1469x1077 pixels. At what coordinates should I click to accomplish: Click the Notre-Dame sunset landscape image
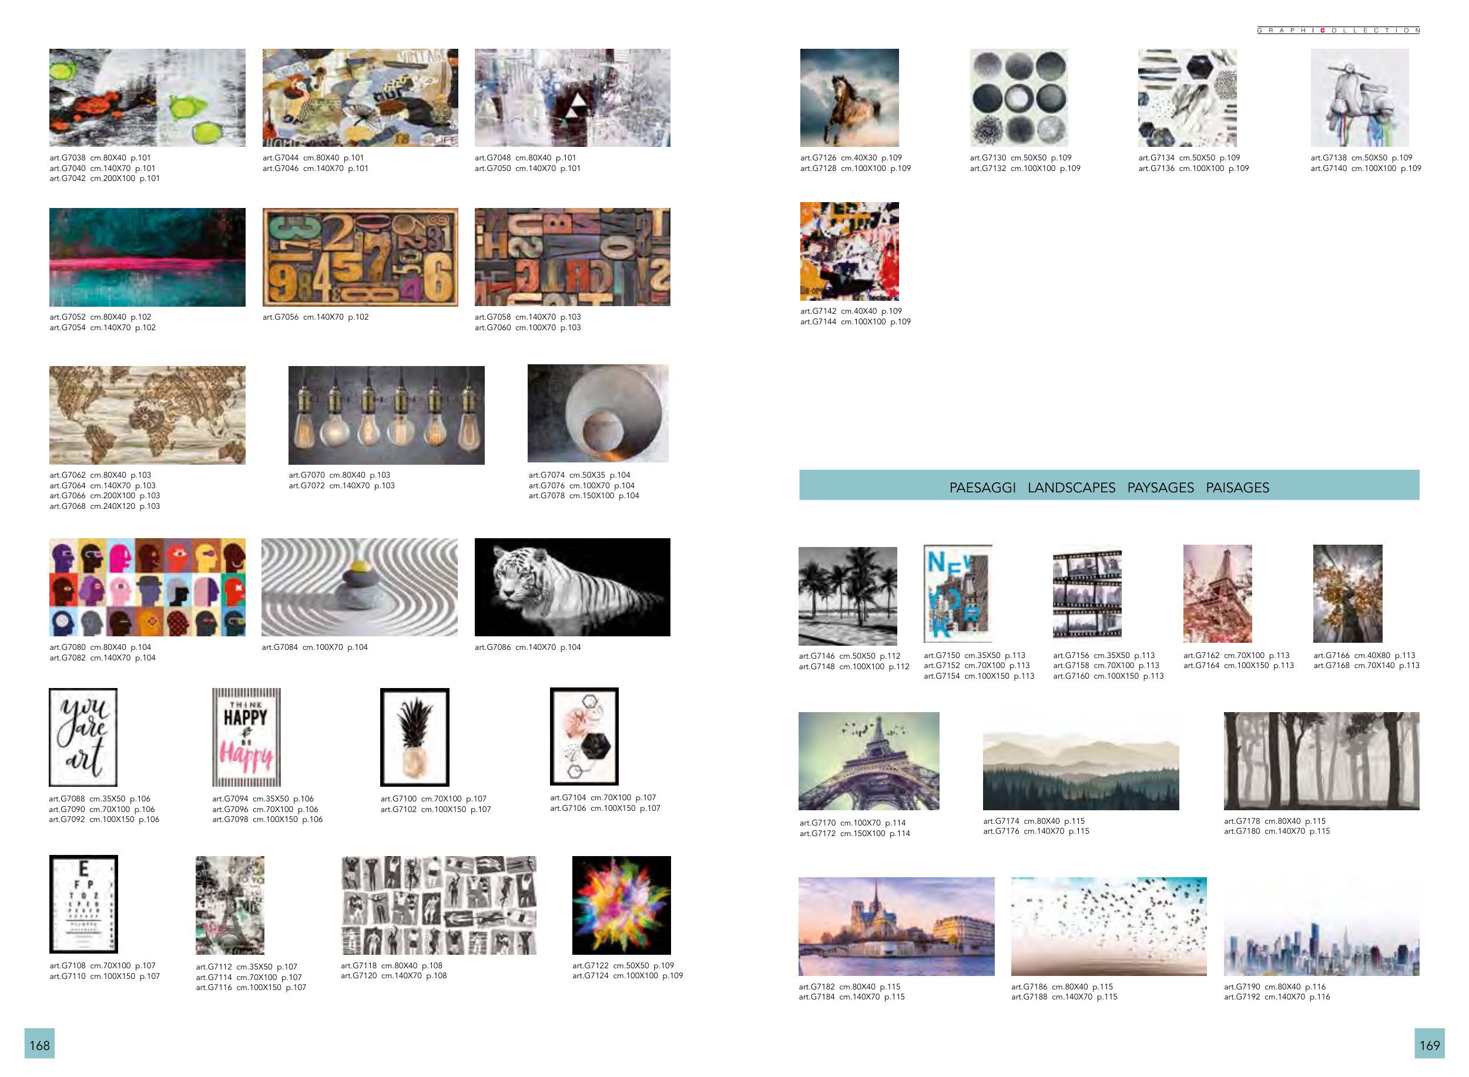896,926
